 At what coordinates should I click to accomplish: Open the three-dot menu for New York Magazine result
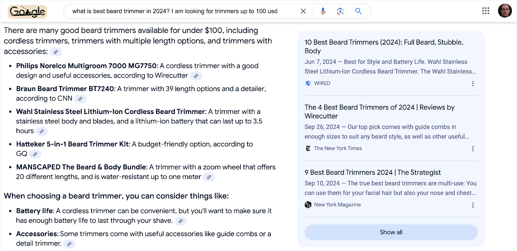(x=473, y=205)
